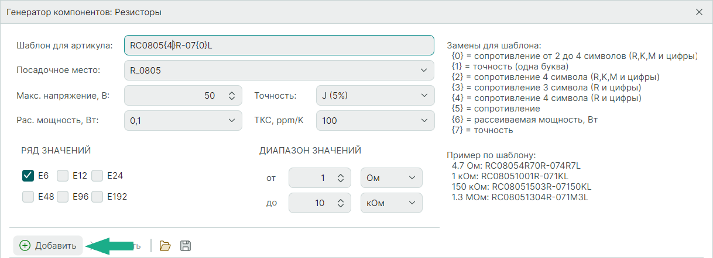713x258 pixels.
Task: Tick the E96 series checkbox
Action: tap(63, 197)
